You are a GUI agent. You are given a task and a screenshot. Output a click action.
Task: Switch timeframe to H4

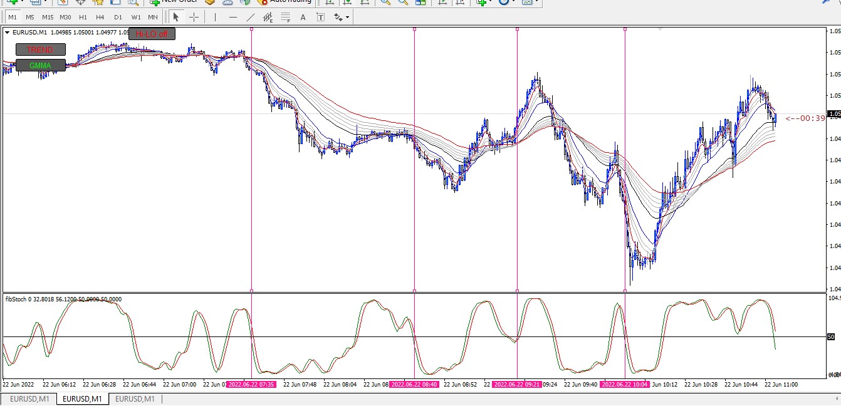point(100,17)
